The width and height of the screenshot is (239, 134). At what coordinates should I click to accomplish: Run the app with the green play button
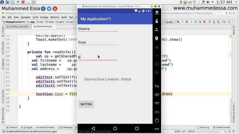tap(178, 22)
